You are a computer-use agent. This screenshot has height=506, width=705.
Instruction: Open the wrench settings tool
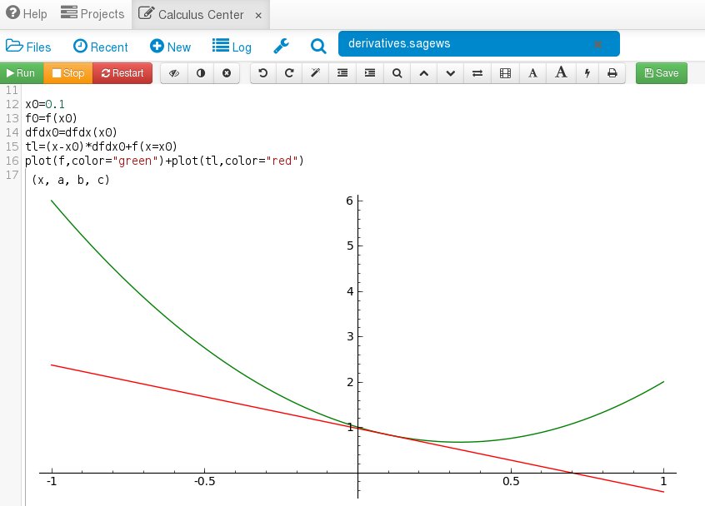pyautogui.click(x=281, y=47)
